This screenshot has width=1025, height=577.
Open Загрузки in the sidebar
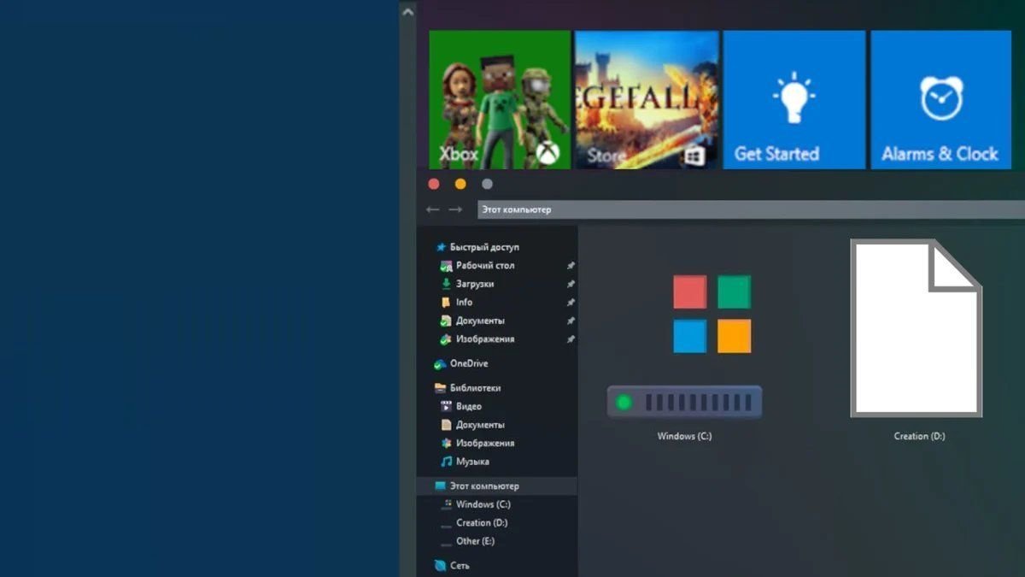coord(475,284)
